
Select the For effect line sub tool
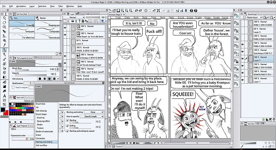(x=22, y=36)
